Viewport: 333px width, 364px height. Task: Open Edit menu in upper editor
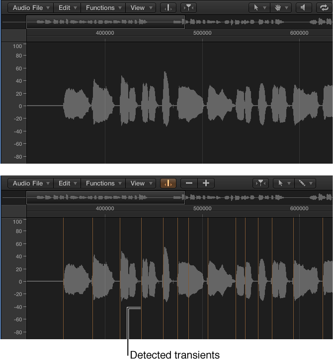coord(67,8)
